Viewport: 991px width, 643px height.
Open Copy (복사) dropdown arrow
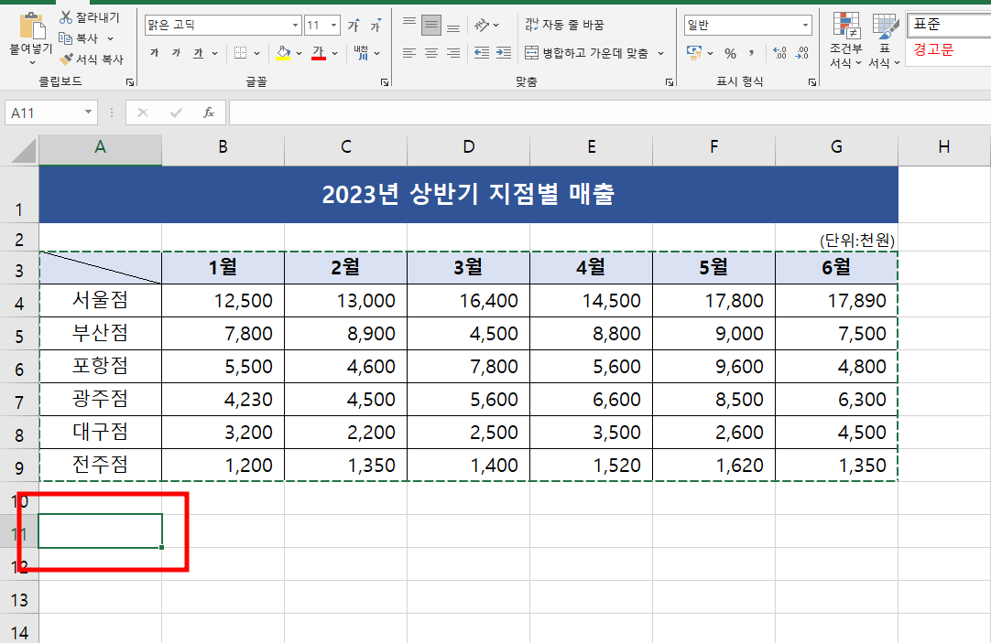pos(110,38)
